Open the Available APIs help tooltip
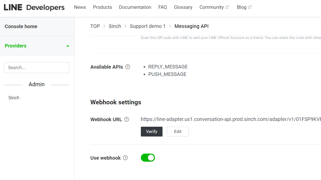321x180 pixels. click(x=128, y=67)
